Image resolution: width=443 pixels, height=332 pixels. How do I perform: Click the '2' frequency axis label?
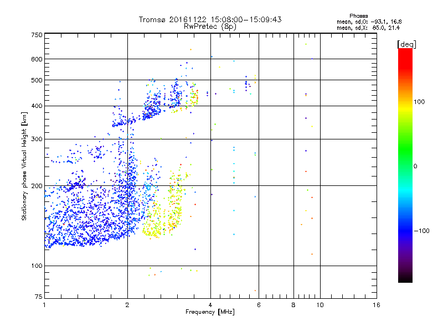coord(127,305)
